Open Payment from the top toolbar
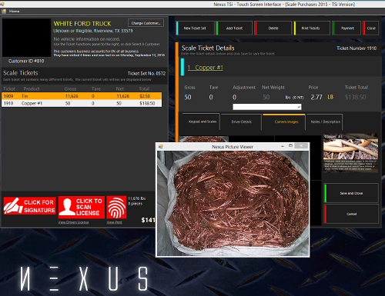This screenshot has height=296, width=385. point(347,28)
